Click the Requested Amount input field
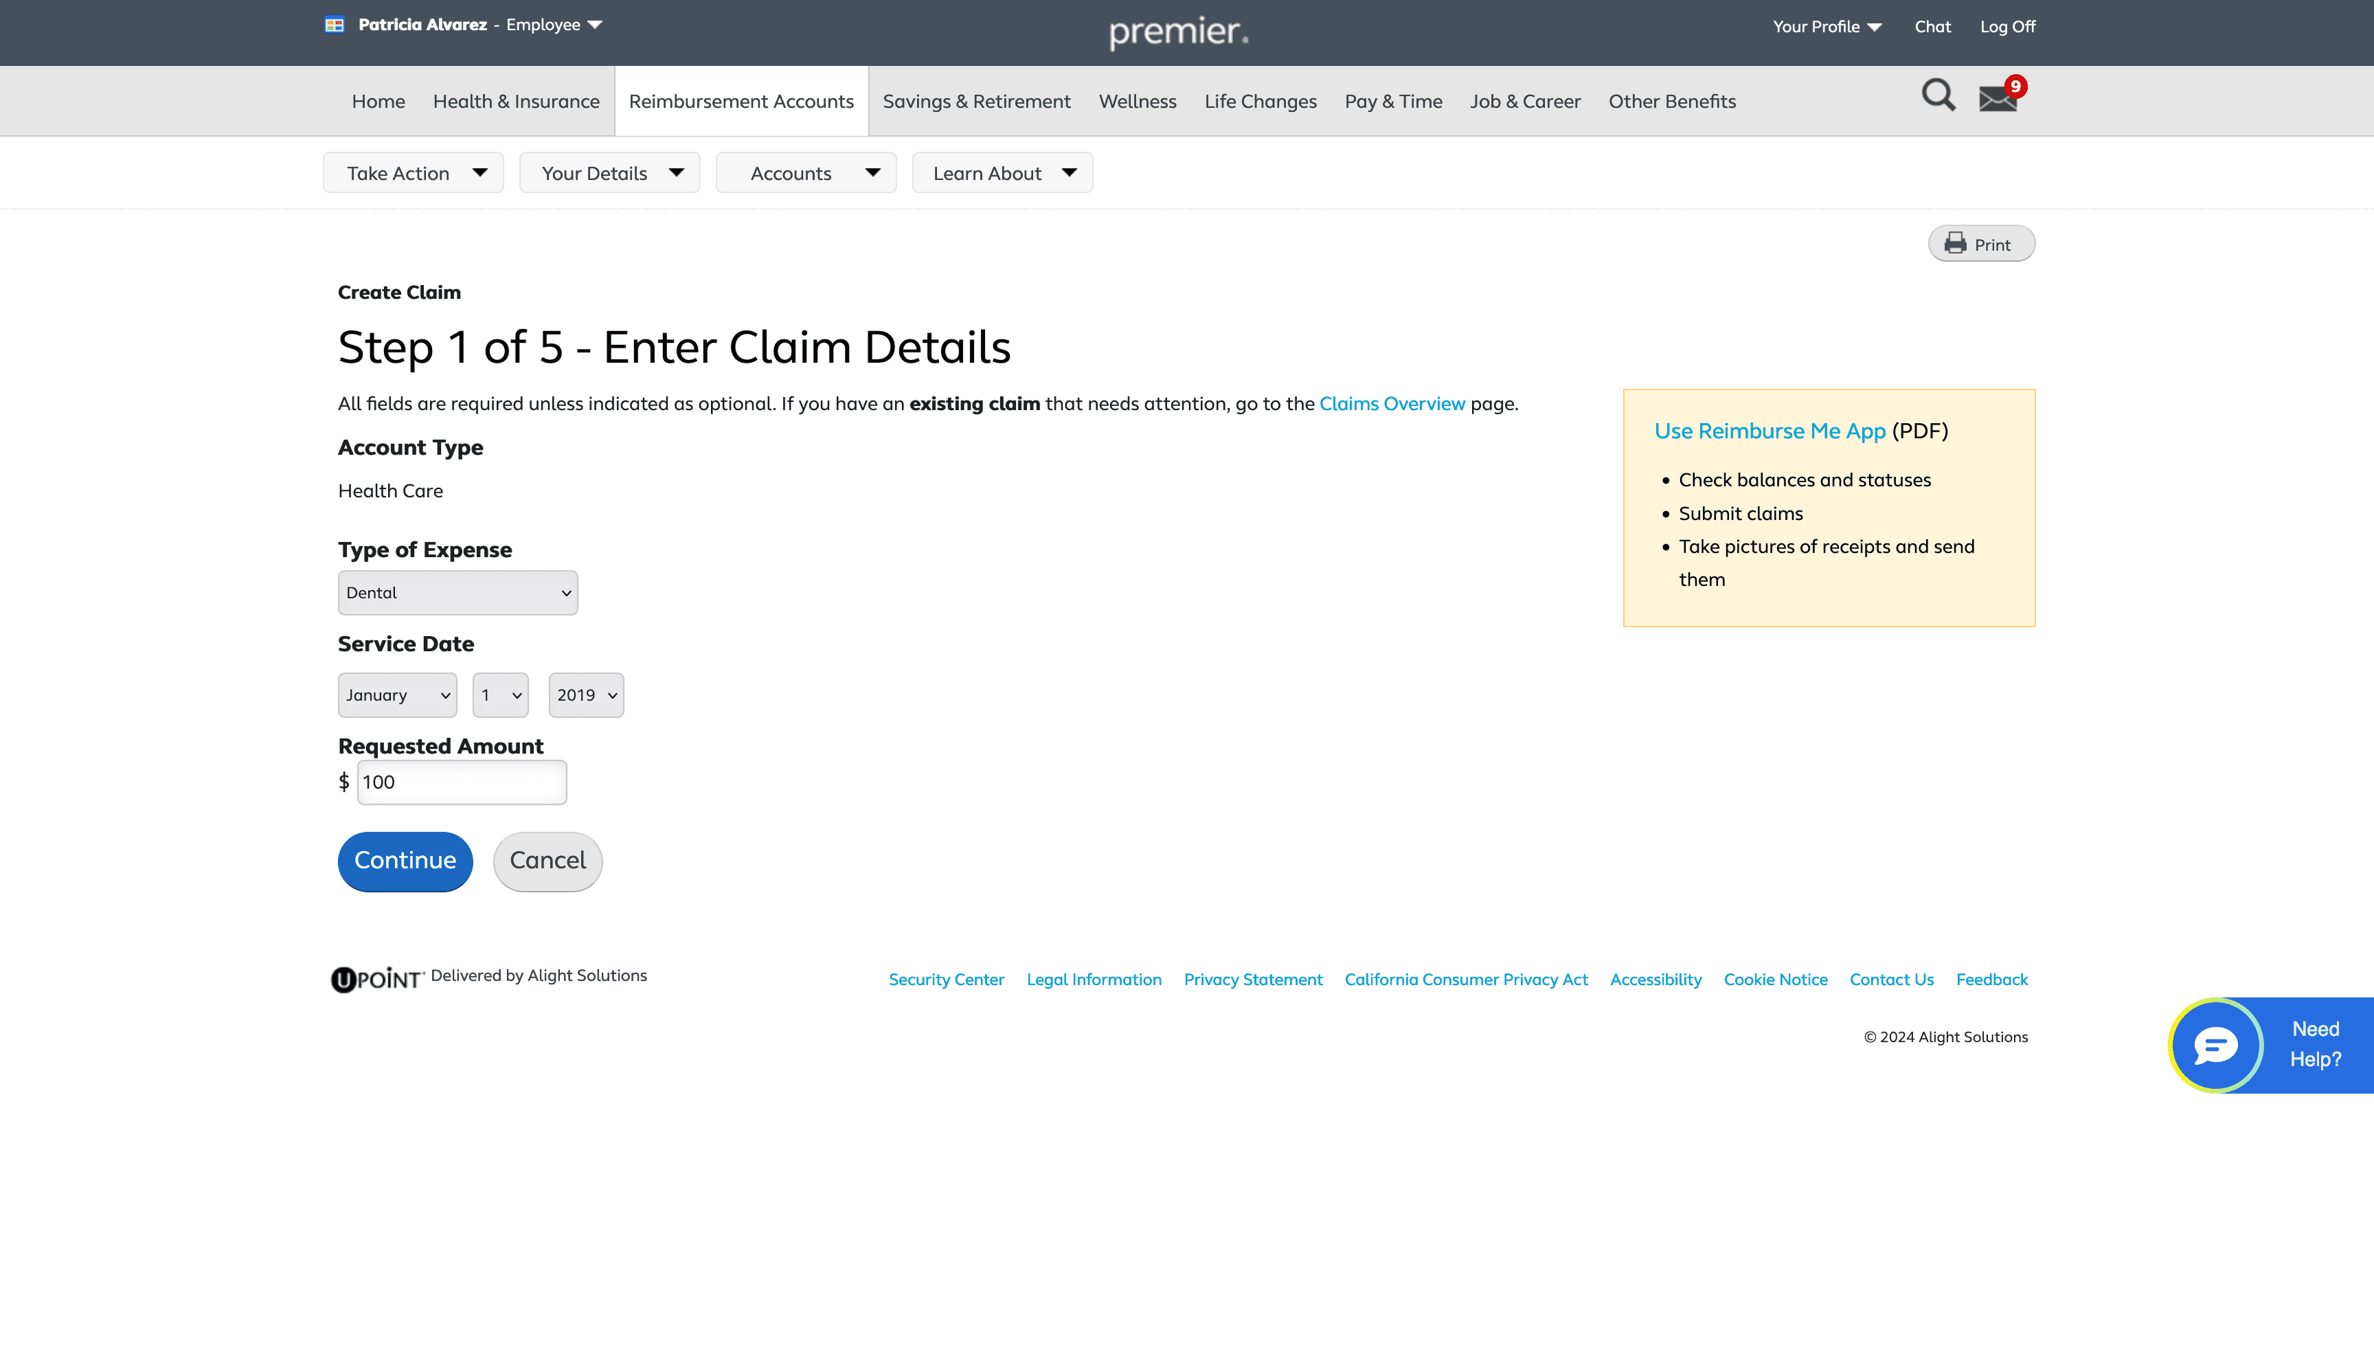Screen dimensions: 2374x1367 coord(462,783)
